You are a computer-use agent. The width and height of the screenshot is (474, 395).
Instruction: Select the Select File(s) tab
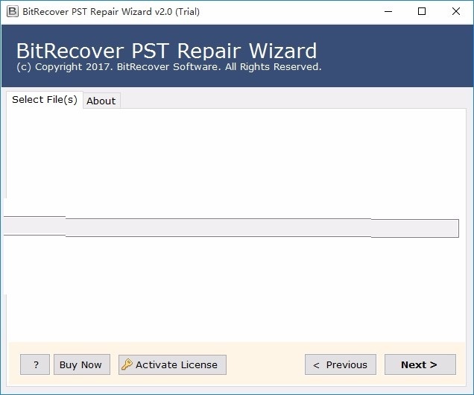(45, 99)
